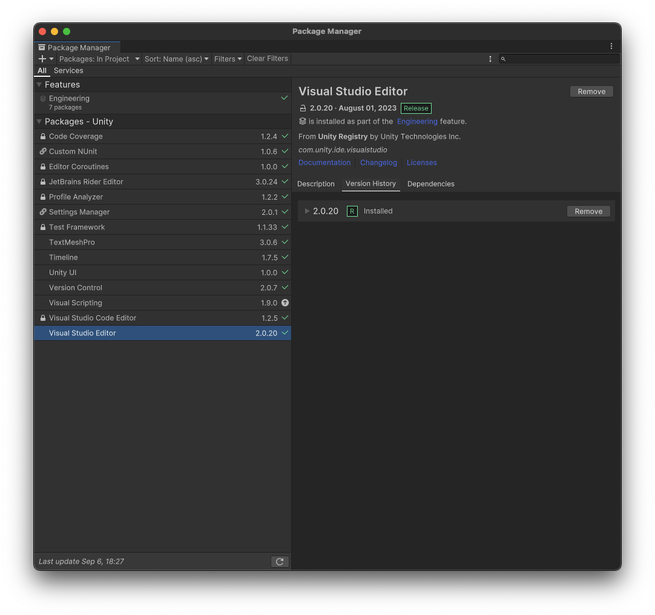
Task: Click the git branch icon beside version 2.0.20
Action: click(x=303, y=108)
